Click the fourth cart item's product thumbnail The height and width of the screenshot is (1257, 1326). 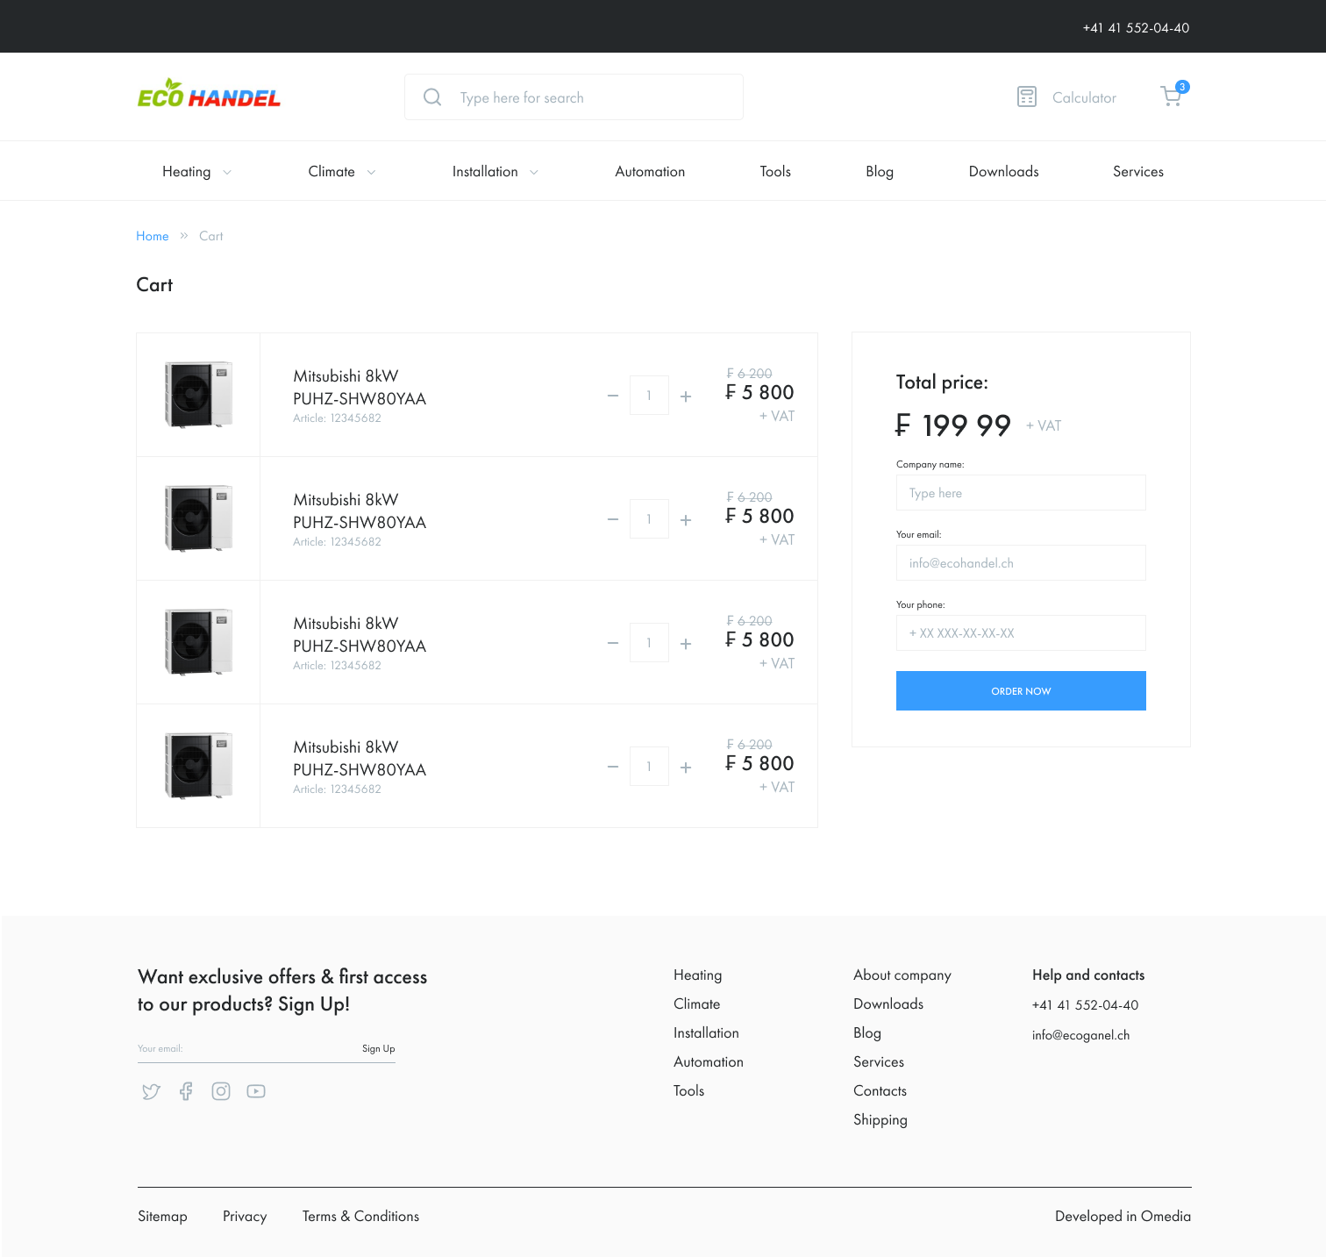coord(198,766)
